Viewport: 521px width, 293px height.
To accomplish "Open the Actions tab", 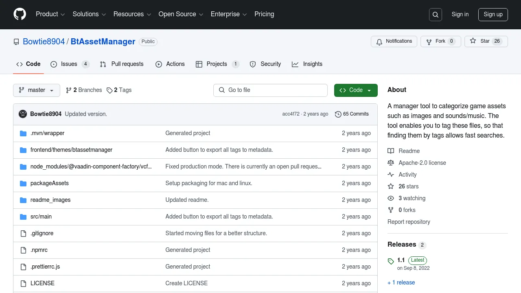I will [x=170, y=64].
